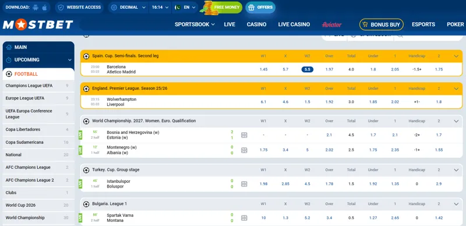Open World Championship sidebar item
The image size is (466, 226).
[x=38, y=218]
